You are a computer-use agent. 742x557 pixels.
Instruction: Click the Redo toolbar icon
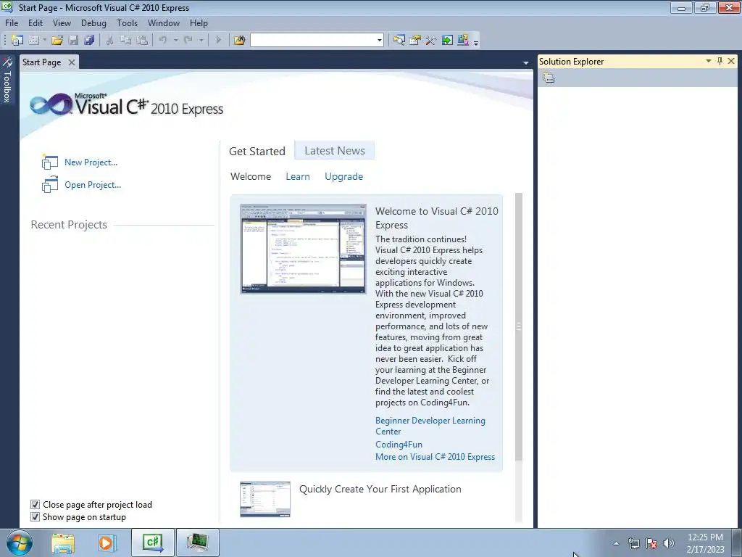coord(188,41)
